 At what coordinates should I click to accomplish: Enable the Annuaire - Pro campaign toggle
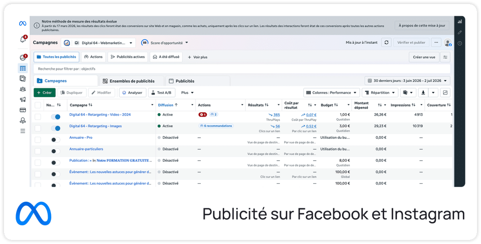coord(56,140)
